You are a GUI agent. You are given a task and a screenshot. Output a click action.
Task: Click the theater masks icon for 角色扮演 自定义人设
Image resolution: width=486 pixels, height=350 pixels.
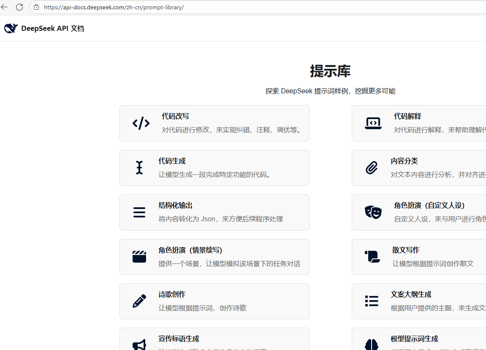pos(373,212)
